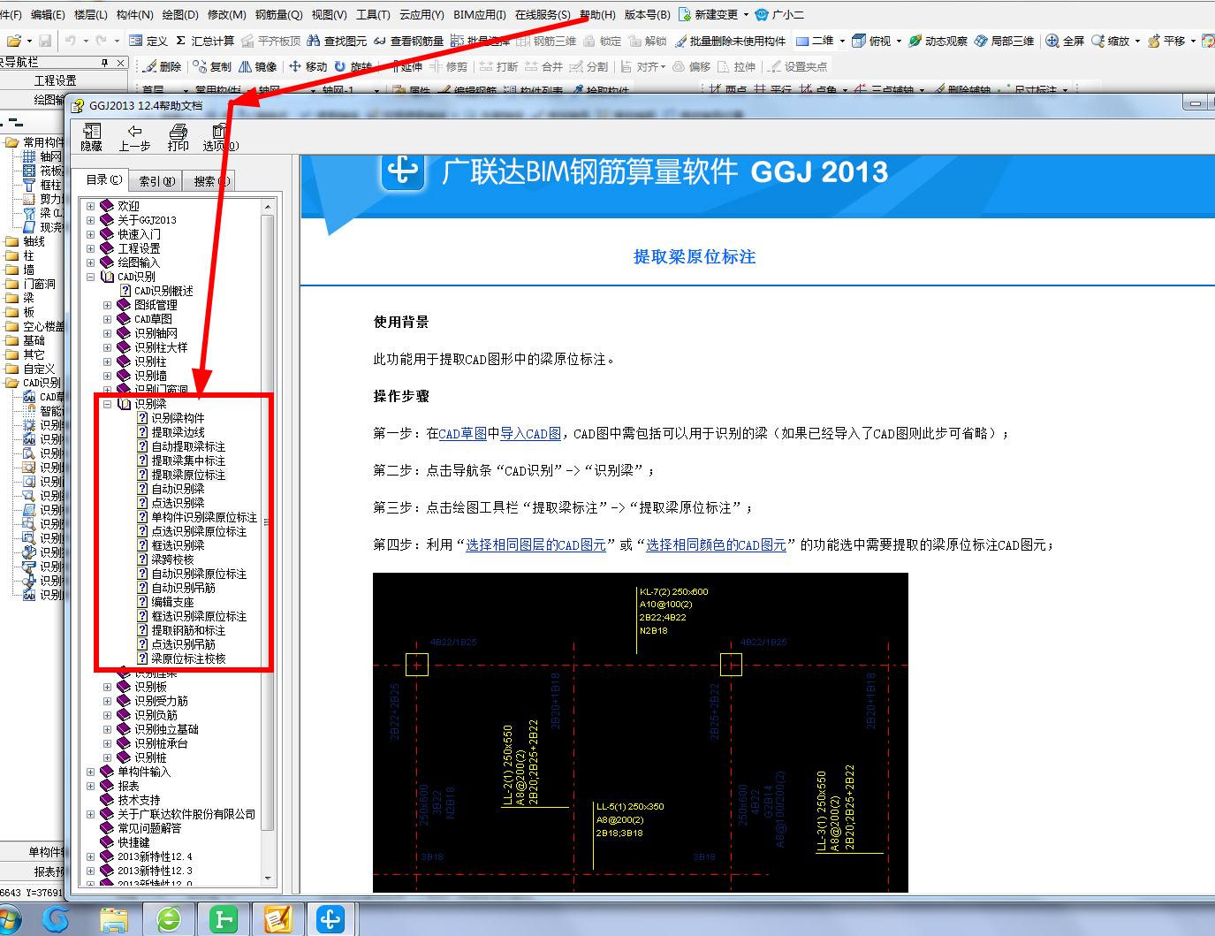
Task: Select the 移动 move tool
Action: (x=308, y=66)
